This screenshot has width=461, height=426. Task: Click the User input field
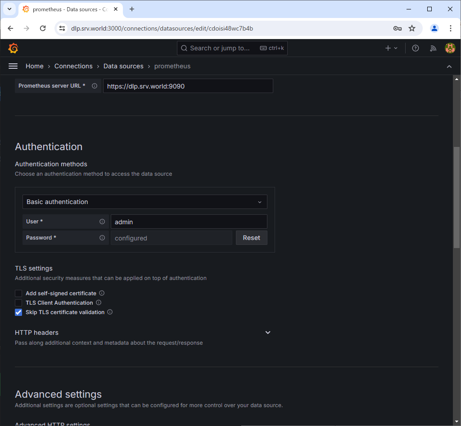click(189, 222)
